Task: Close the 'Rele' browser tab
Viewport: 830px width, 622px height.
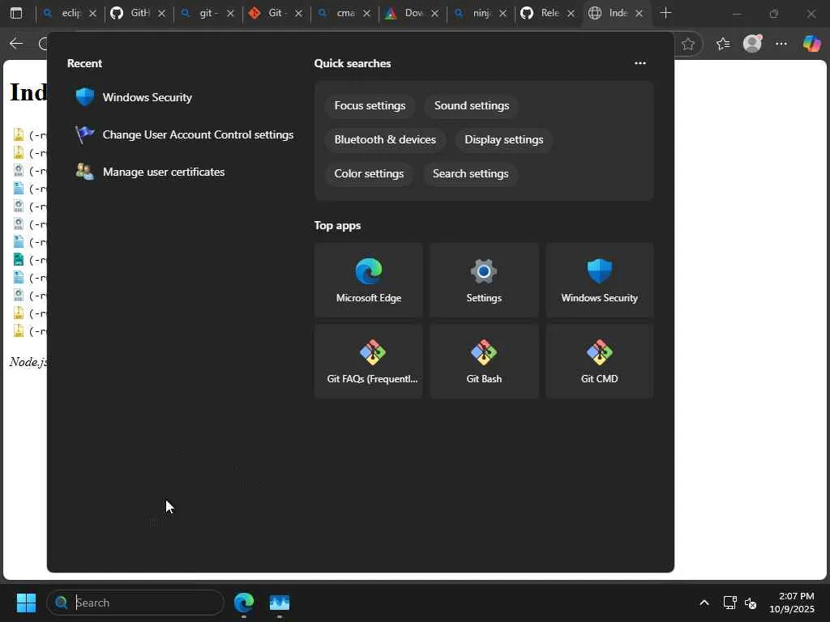Action: click(571, 13)
